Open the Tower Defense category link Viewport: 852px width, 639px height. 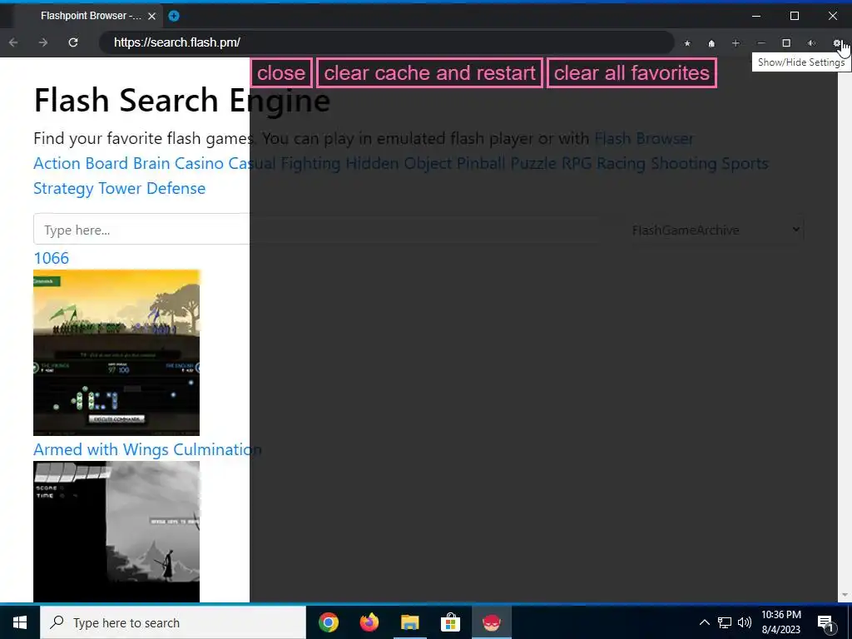tap(151, 188)
